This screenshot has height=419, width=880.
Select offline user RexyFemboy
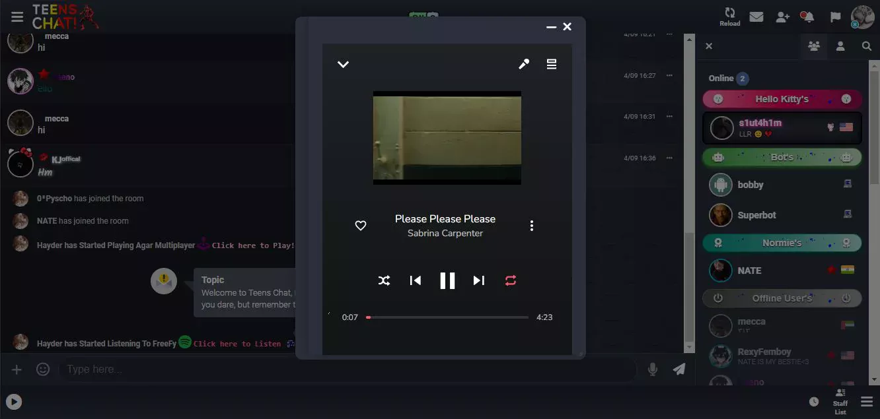(782, 356)
